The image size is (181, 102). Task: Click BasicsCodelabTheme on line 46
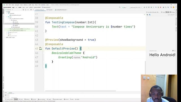[66, 53]
